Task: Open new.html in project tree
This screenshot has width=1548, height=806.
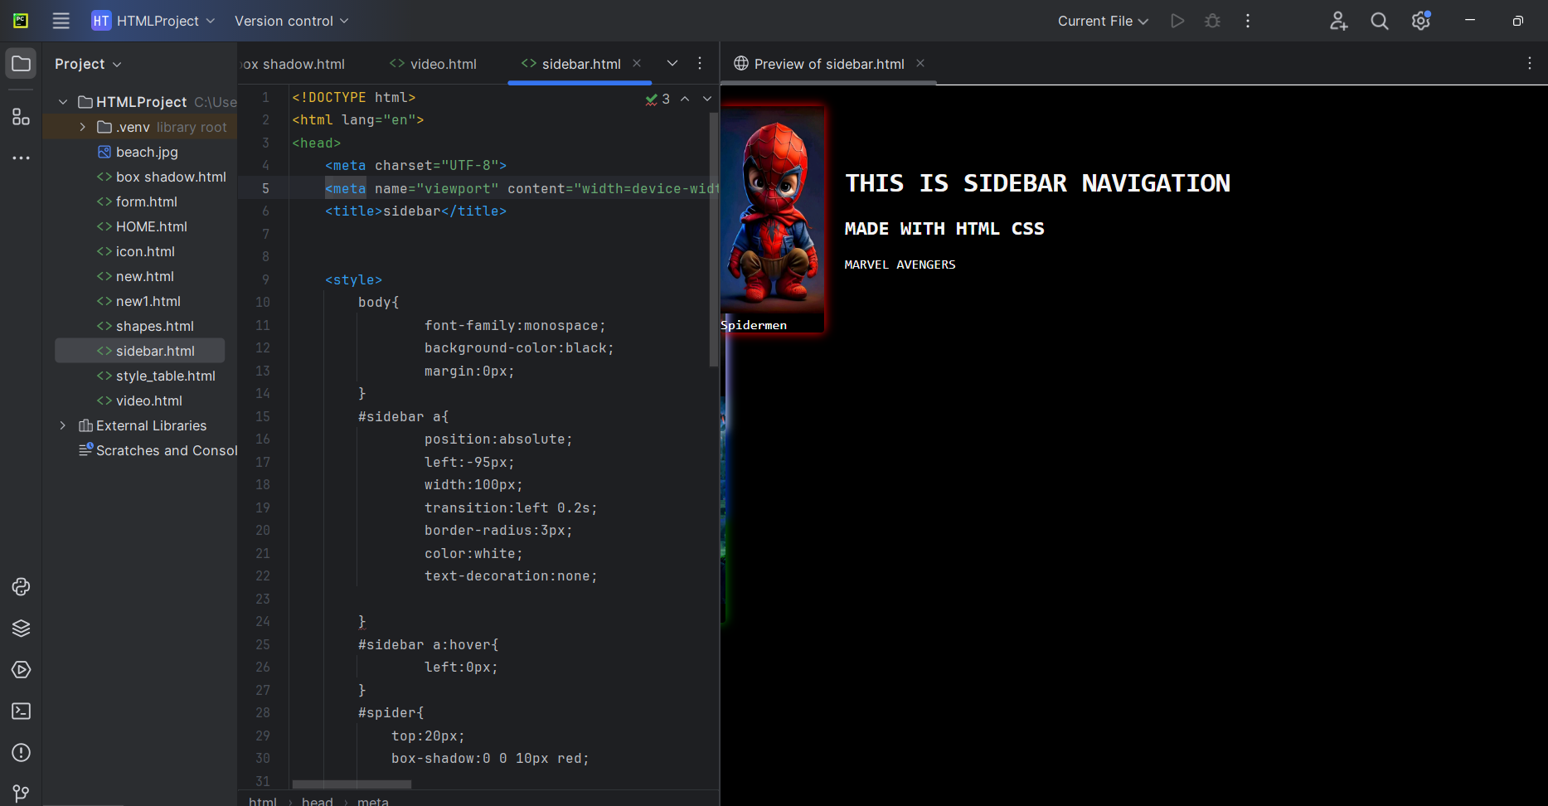Action: 145,276
